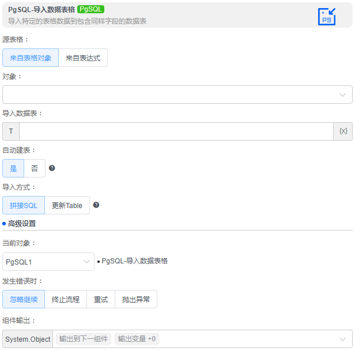The height and width of the screenshot is (351, 355).
Task: Click the {x} variable insert icon
Action: point(343,131)
